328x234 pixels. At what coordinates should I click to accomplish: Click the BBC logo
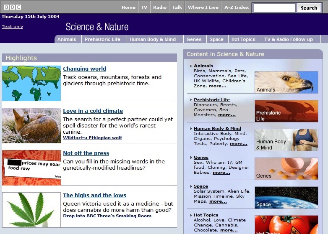coord(13,7)
